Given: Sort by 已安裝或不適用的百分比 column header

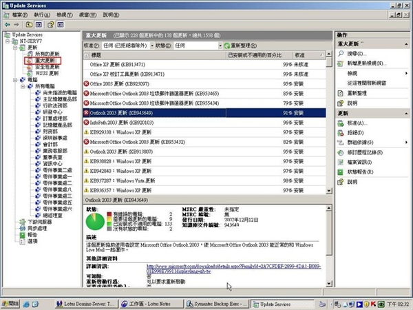Looking at the screenshot, I should [x=260, y=55].
